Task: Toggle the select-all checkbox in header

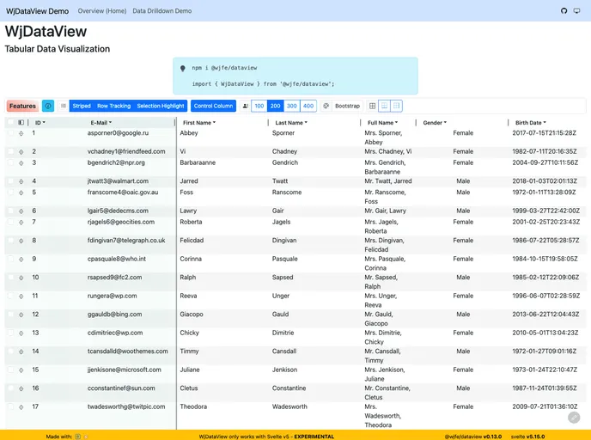Action: (x=10, y=122)
